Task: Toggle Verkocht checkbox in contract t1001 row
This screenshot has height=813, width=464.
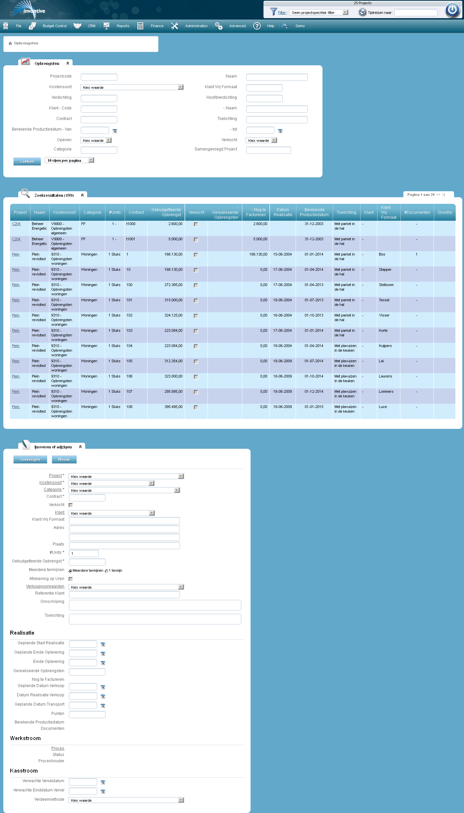Action: click(196, 240)
